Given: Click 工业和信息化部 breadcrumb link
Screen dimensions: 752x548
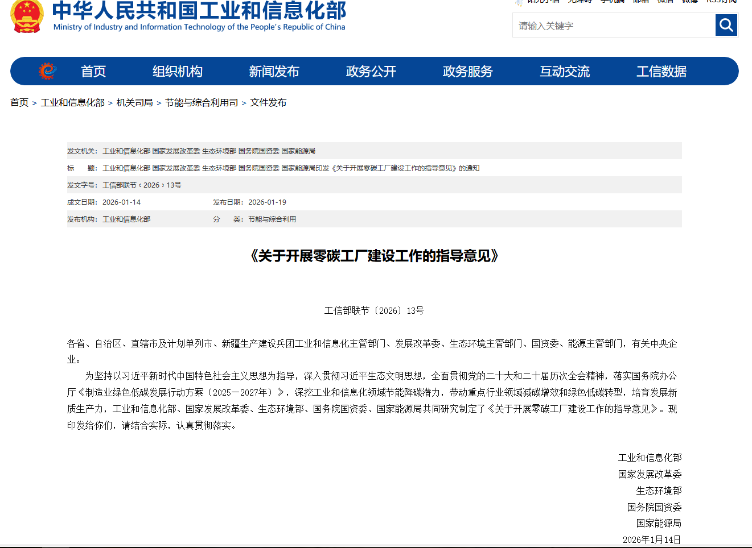Looking at the screenshot, I should pyautogui.click(x=72, y=102).
